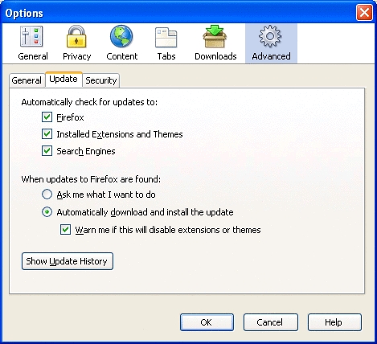Discard changes with the Cancel button
This screenshot has height=344, width=377.
[x=271, y=322]
